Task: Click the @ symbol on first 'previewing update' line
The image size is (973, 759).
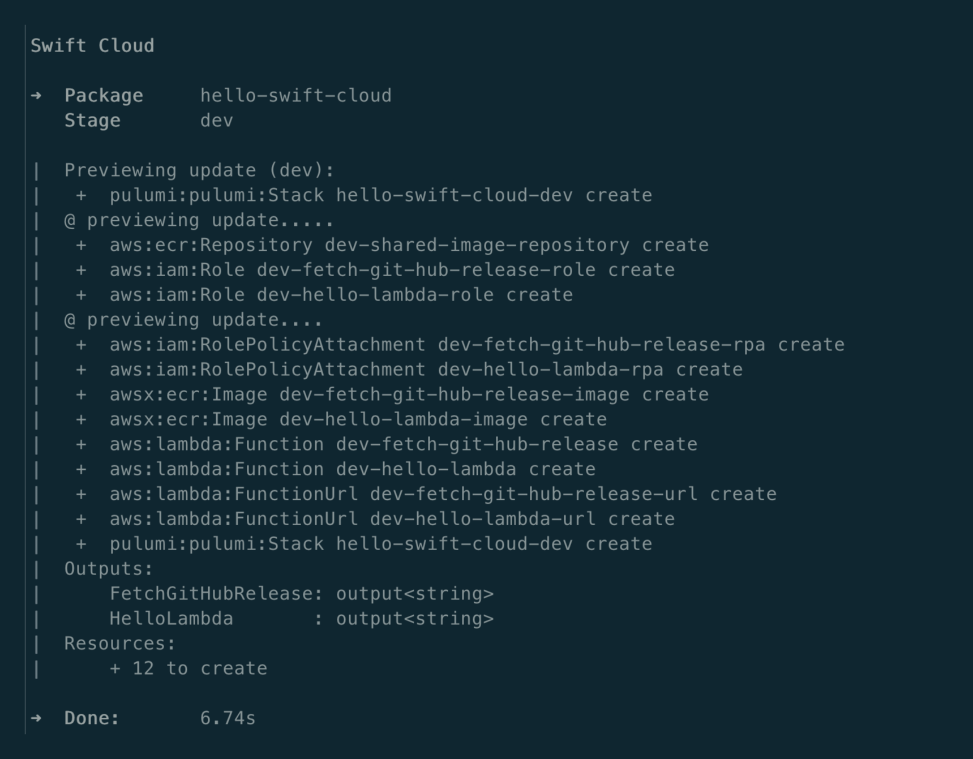Action: [x=70, y=220]
